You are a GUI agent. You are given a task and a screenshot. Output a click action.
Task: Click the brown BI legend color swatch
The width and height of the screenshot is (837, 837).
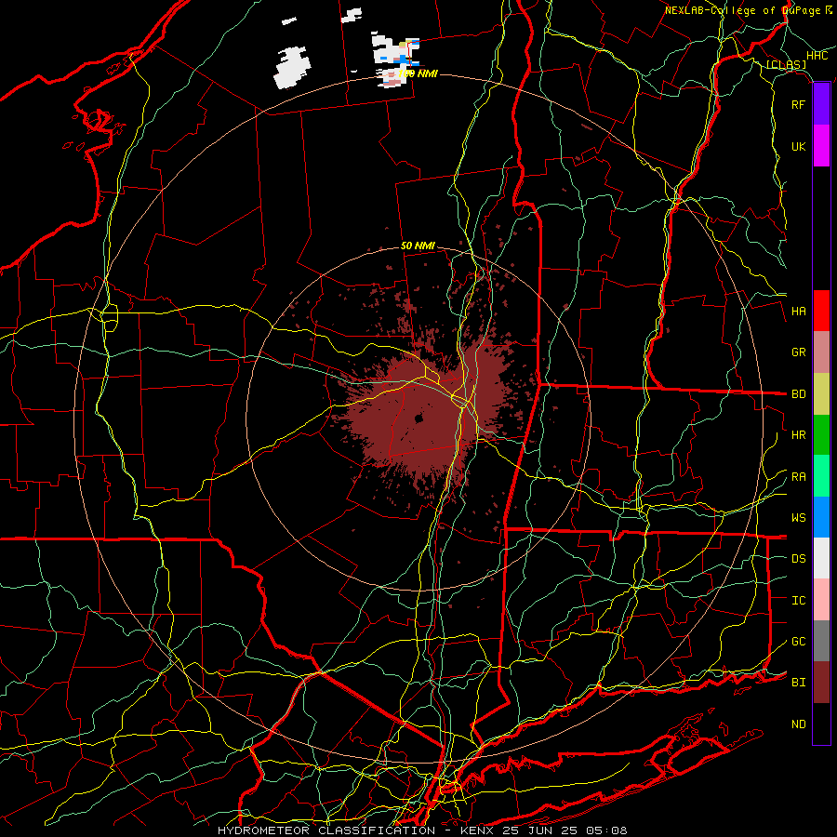(x=821, y=683)
